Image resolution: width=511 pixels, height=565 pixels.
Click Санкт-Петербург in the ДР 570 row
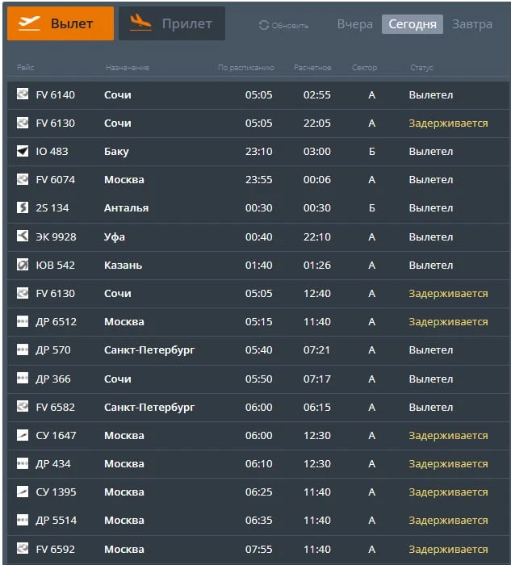(x=149, y=350)
